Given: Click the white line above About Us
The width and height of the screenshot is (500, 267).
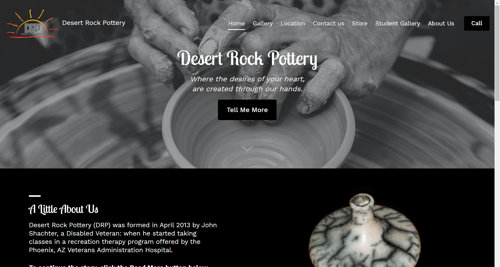Looking at the screenshot, I should click(35, 196).
